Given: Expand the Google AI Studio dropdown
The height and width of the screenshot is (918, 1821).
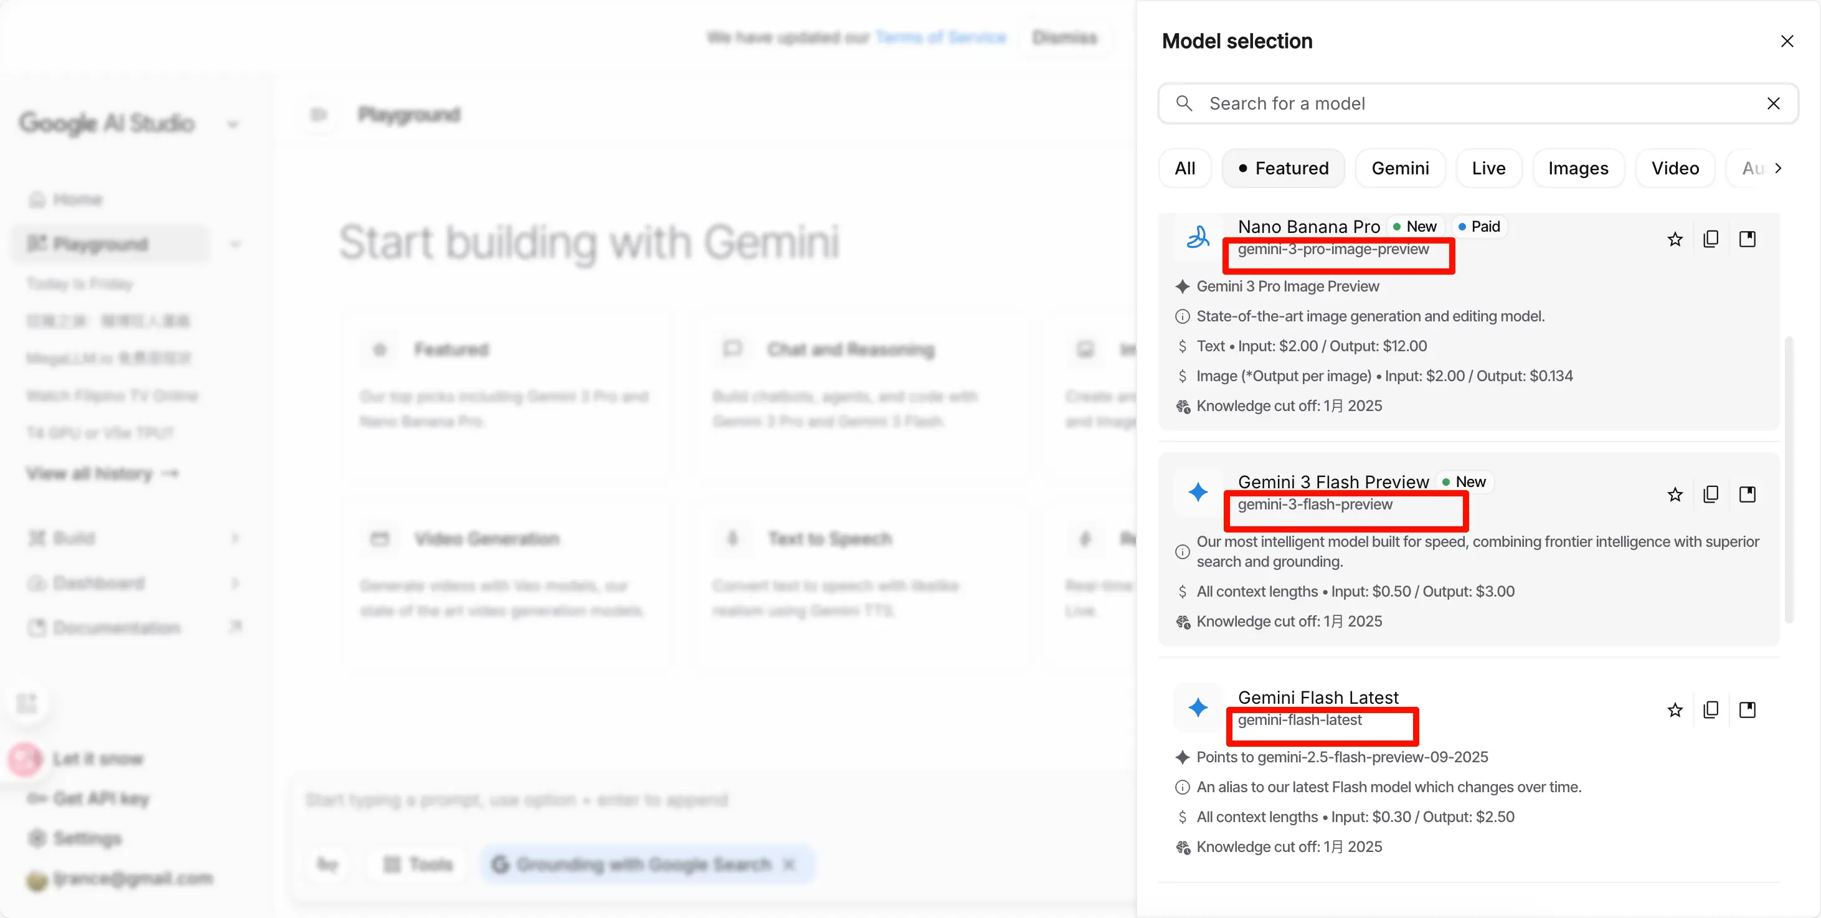Looking at the screenshot, I should click(234, 125).
